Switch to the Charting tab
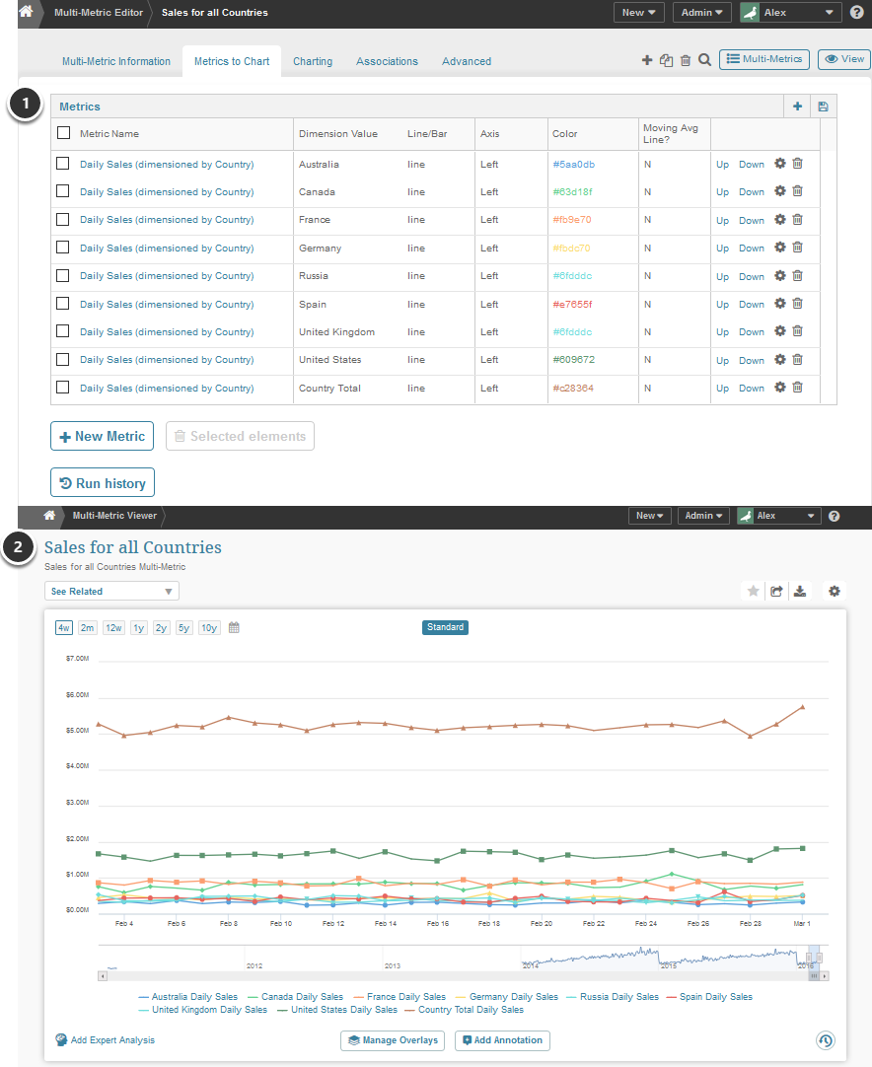872x1067 pixels. 313,61
